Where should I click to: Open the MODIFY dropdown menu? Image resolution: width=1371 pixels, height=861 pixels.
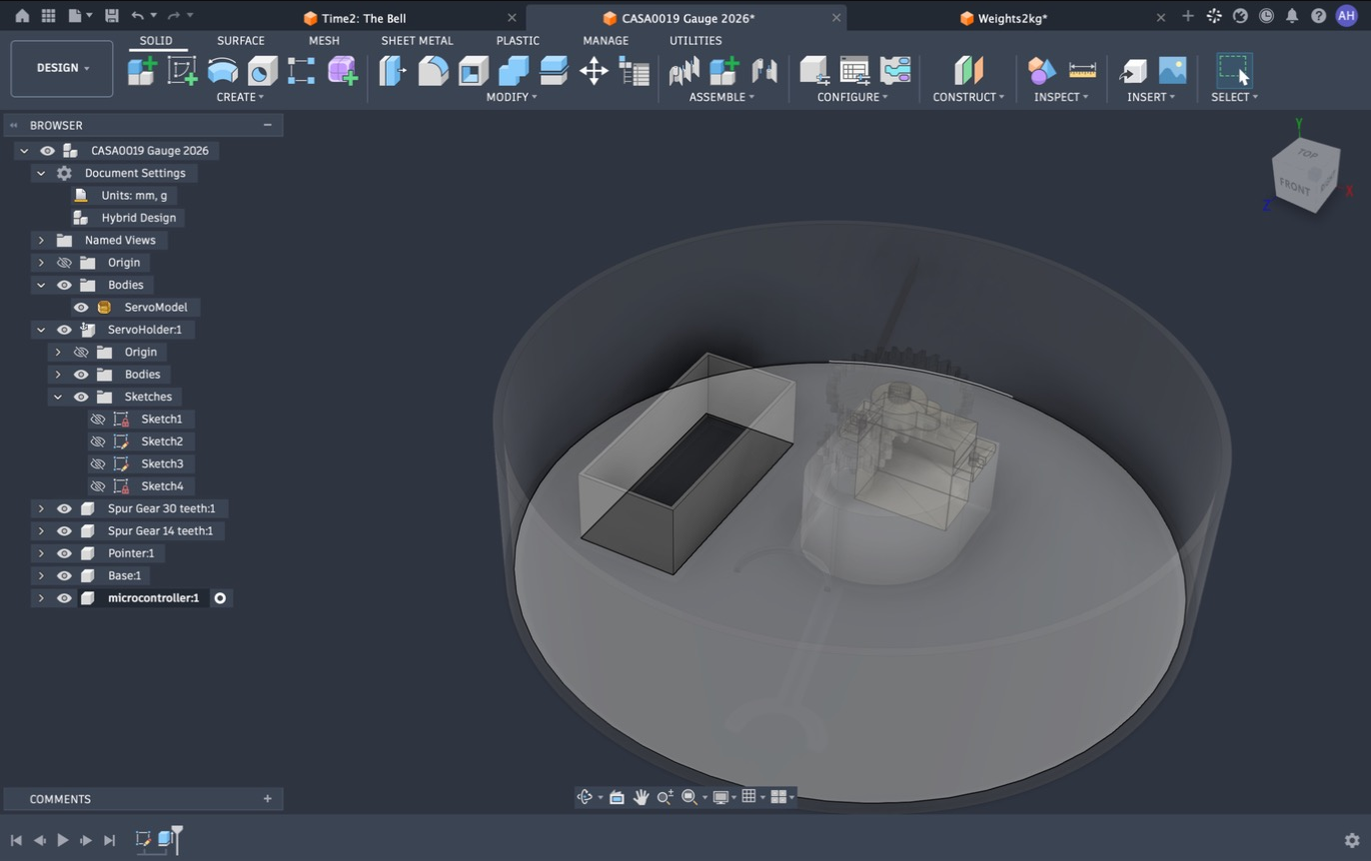click(512, 97)
